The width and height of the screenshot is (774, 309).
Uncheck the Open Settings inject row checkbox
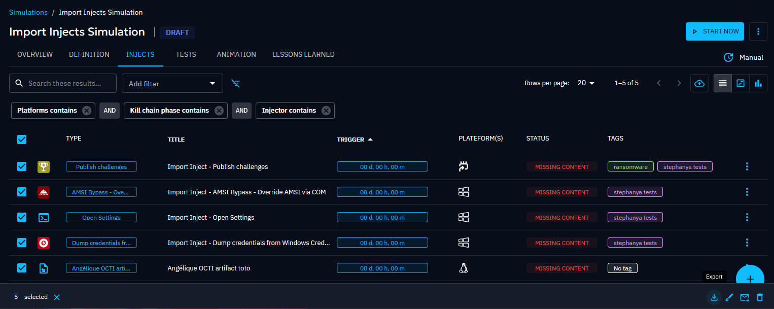click(22, 217)
